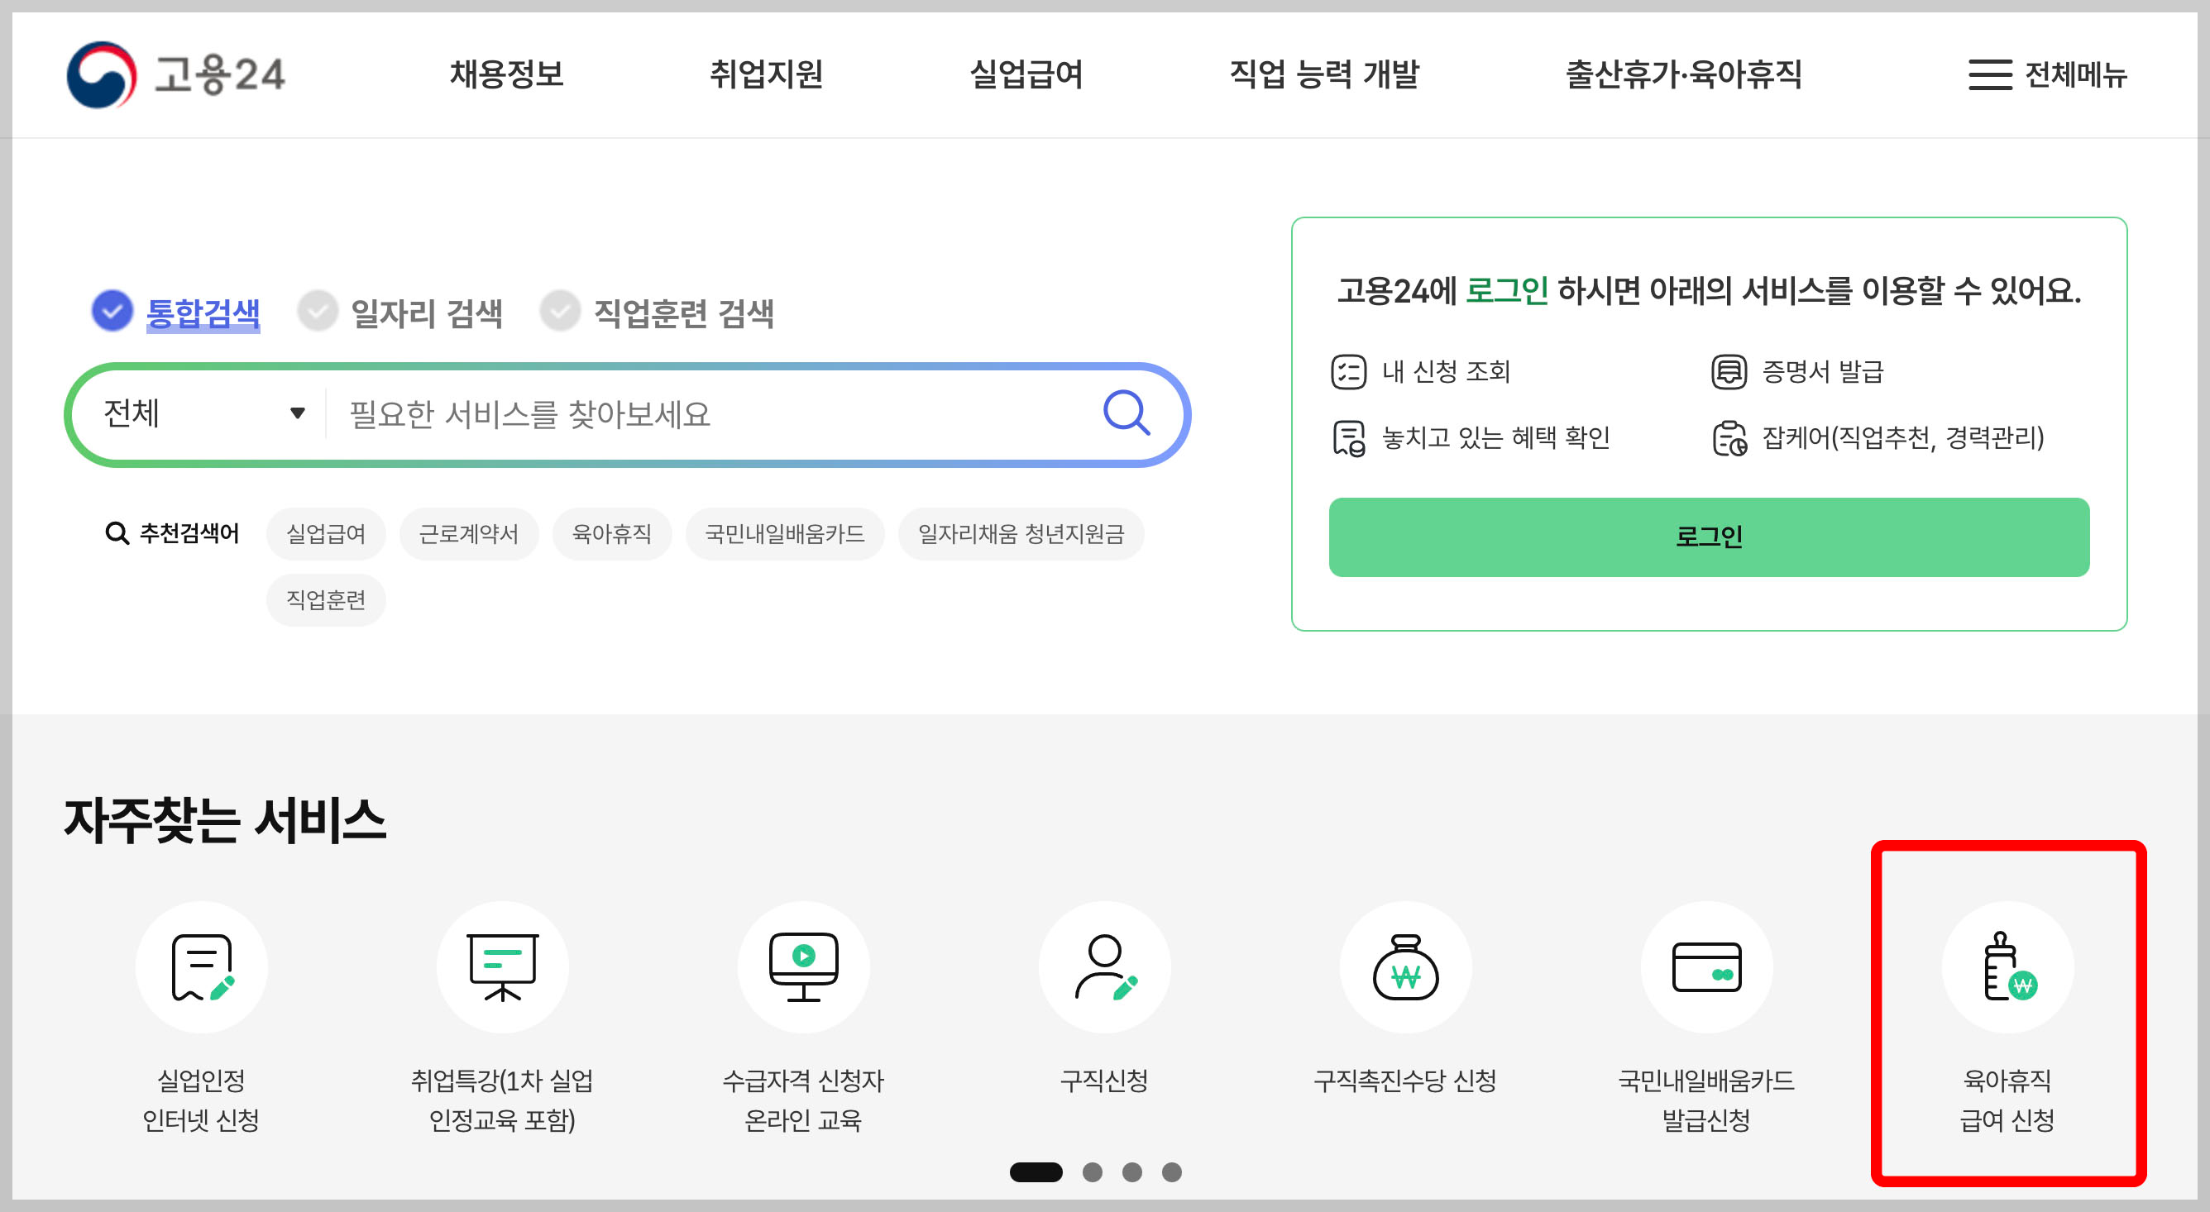This screenshot has width=2210, height=1212.
Task: Open the 직업 능력 개발 menu
Action: 1325,74
